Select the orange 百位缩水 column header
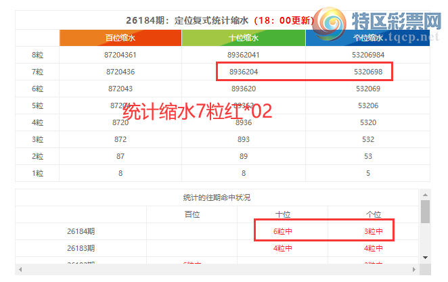The height and width of the screenshot is (282, 448). (120, 38)
